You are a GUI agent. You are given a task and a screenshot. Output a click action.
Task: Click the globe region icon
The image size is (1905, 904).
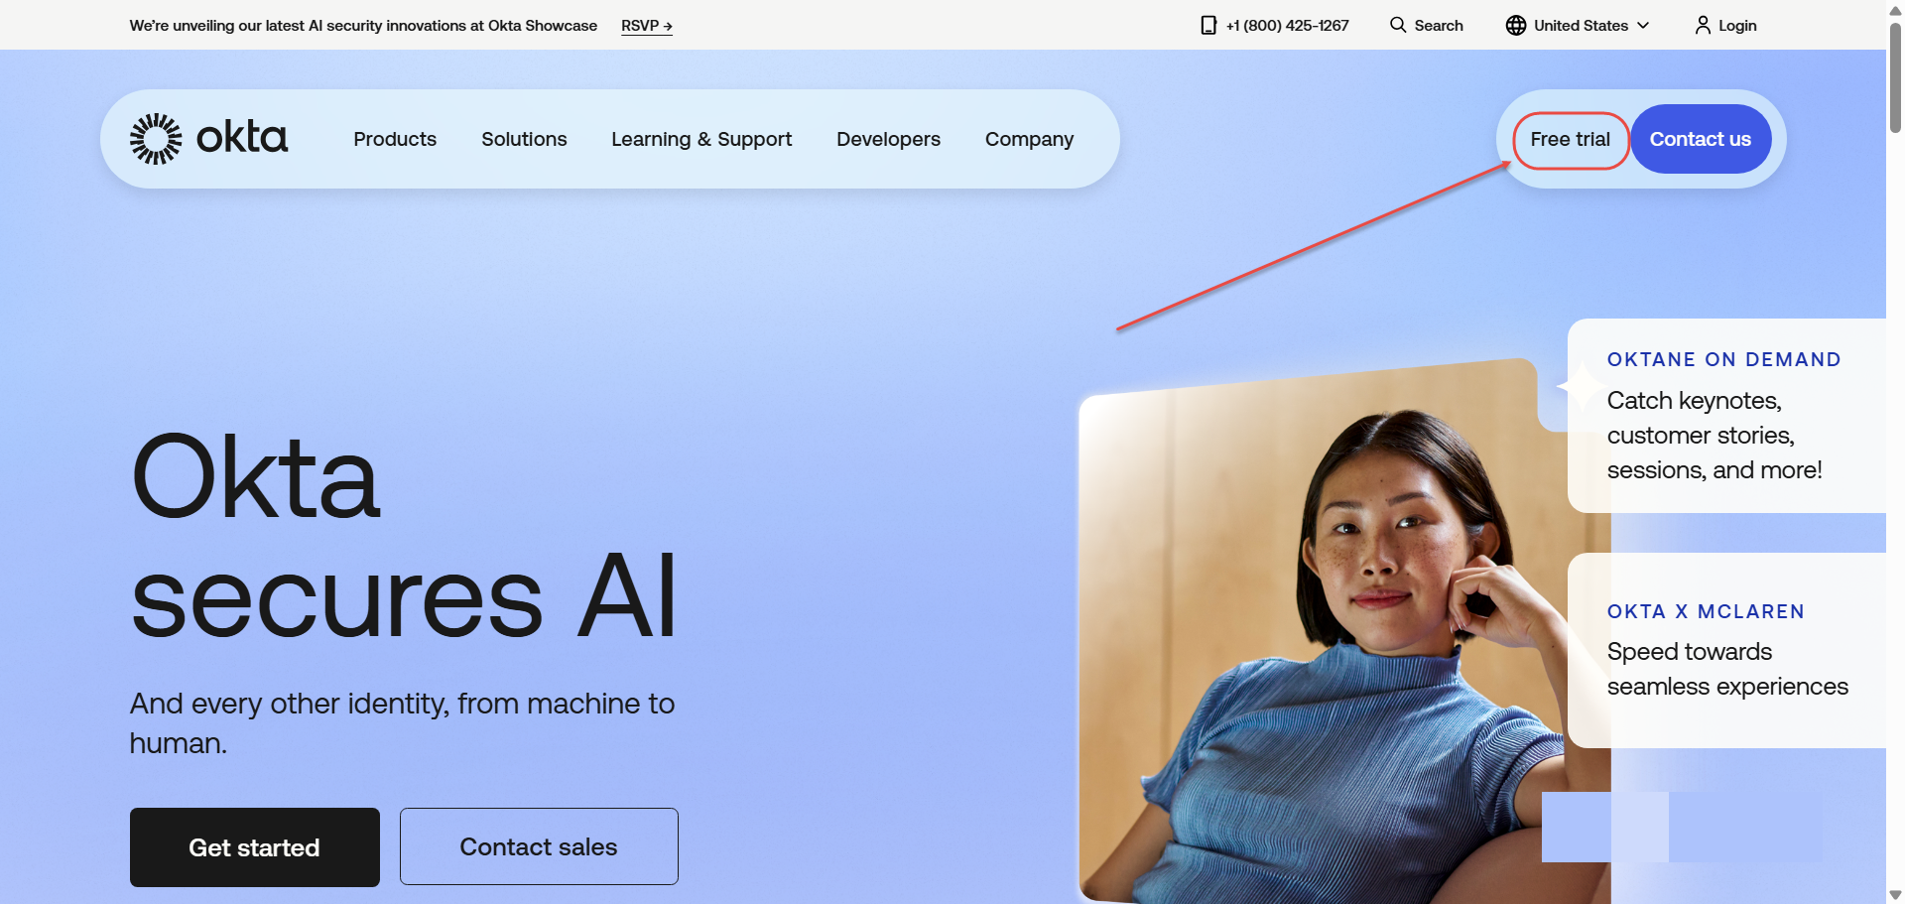[x=1516, y=26]
